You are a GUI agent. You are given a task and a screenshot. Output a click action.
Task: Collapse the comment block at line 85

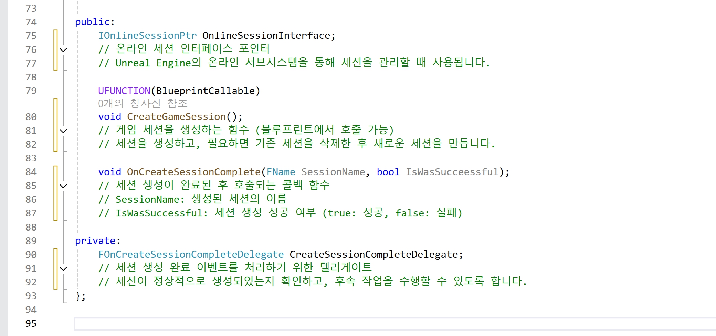click(x=63, y=186)
